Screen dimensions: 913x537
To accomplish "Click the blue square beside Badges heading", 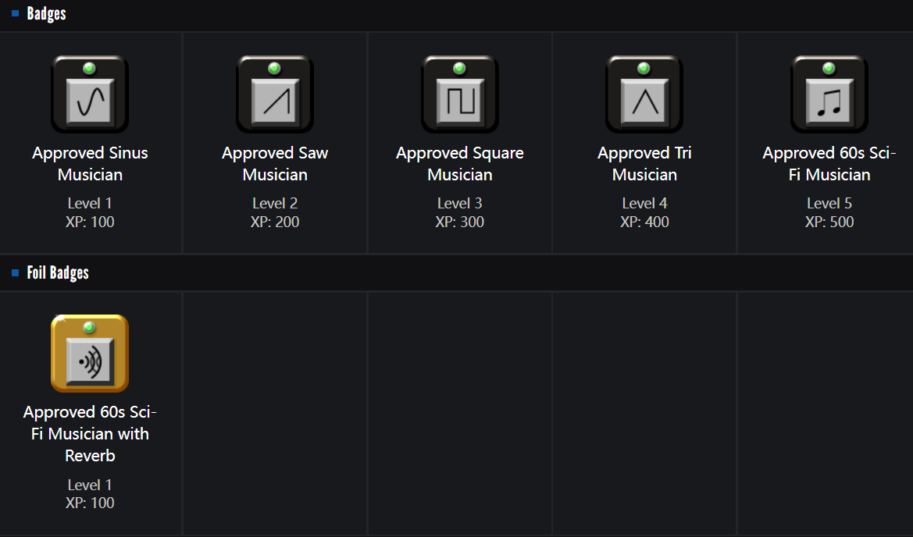I will tap(16, 14).
